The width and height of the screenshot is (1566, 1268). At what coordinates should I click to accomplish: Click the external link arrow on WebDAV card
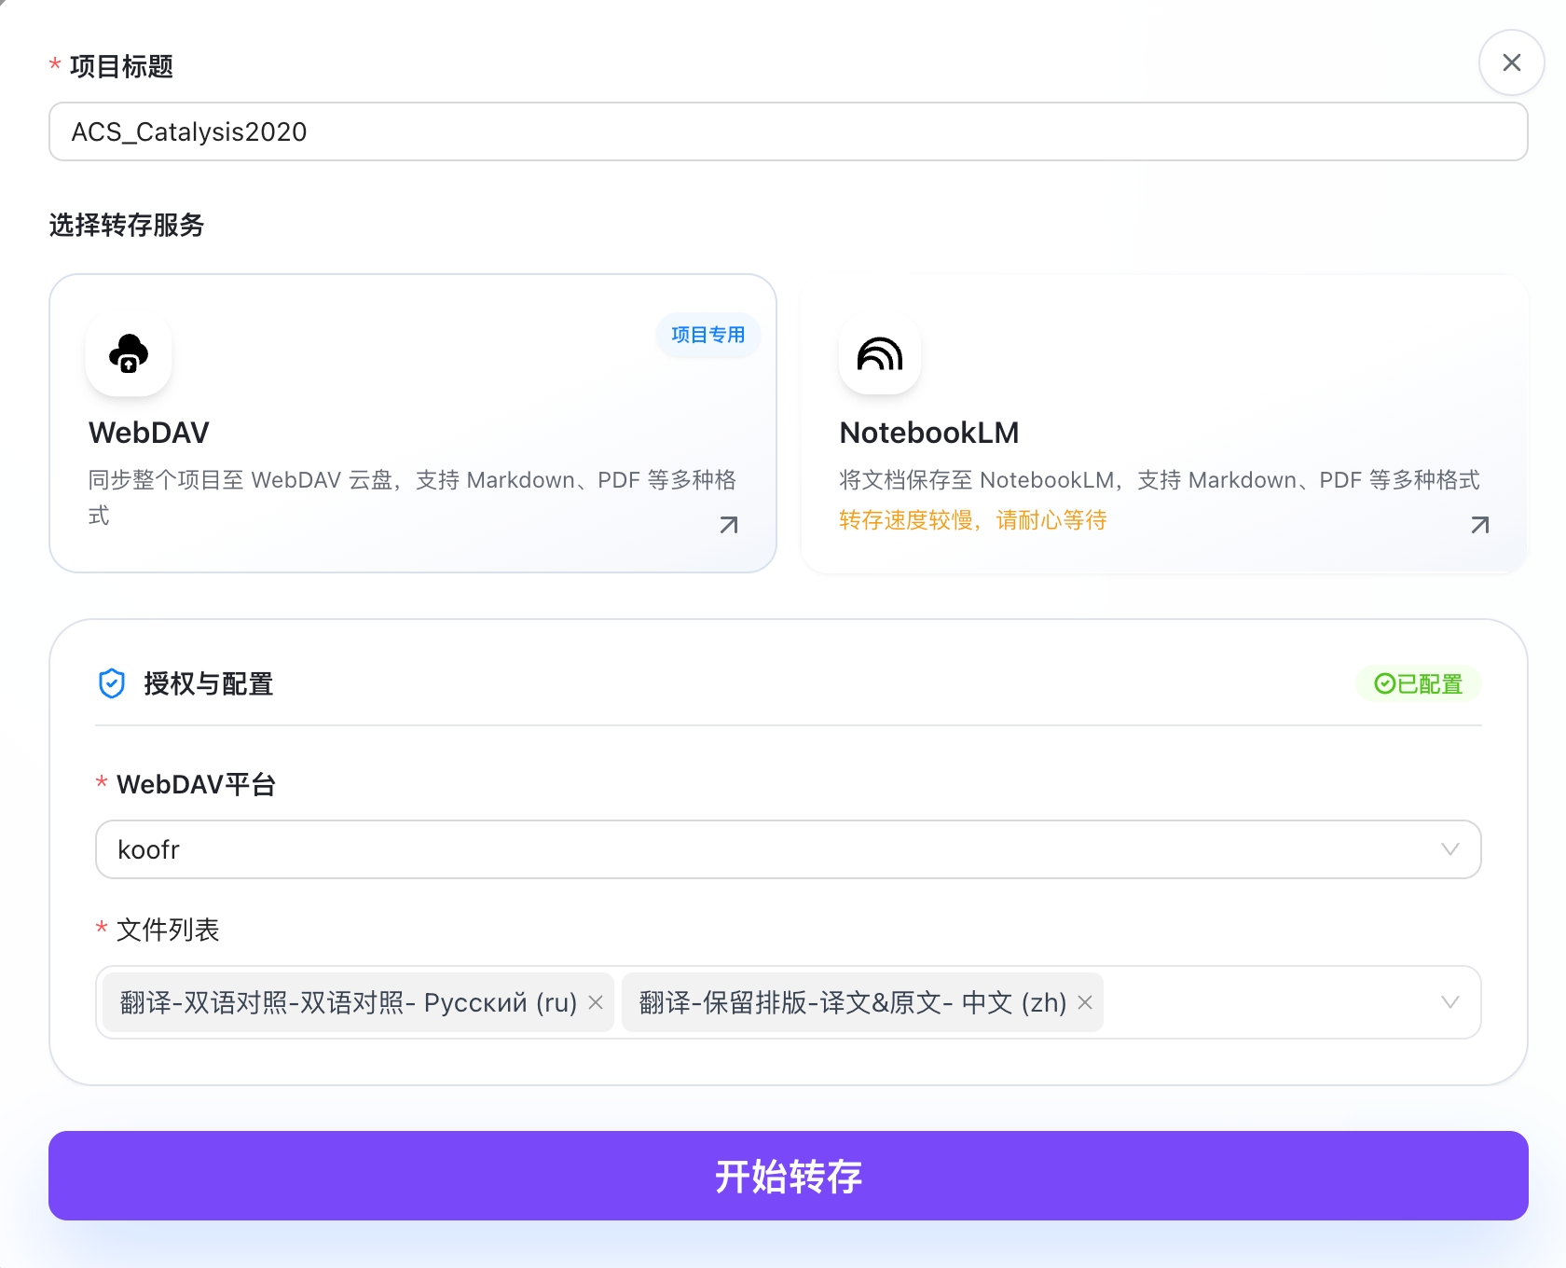point(729,525)
